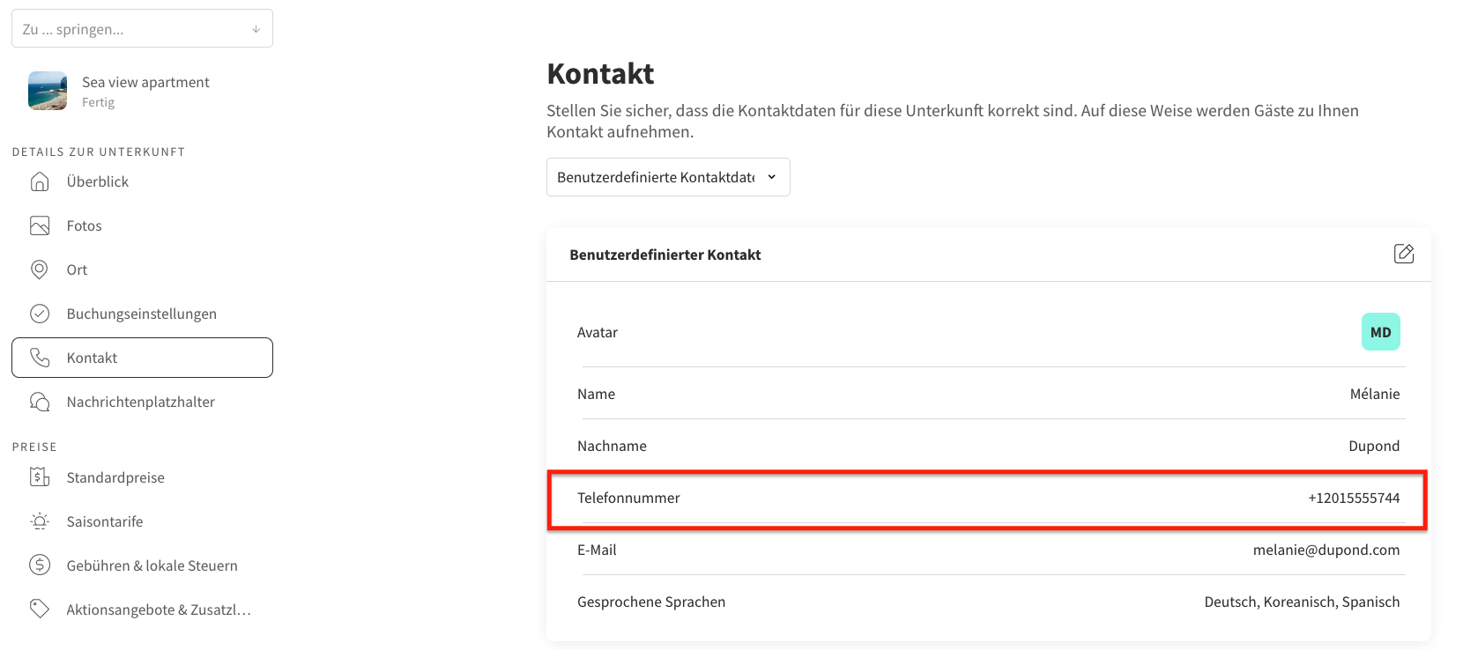Image resolution: width=1463 pixels, height=650 pixels.
Task: Click the price tag icon for Aktionsangebote
Action: [x=40, y=609]
